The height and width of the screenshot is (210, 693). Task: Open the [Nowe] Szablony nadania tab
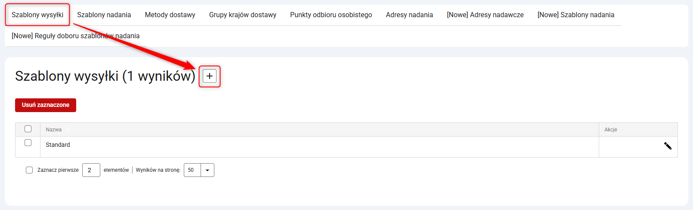(x=575, y=15)
